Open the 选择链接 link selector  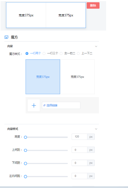click(x=61, y=105)
